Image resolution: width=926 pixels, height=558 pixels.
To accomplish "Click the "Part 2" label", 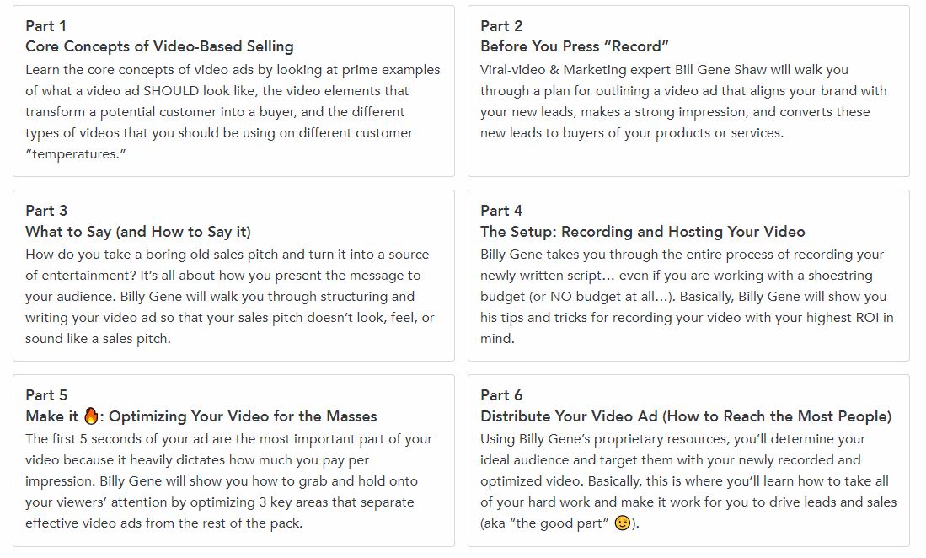I will [501, 25].
